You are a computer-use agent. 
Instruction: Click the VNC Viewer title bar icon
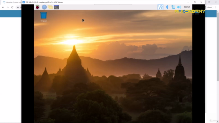(24, 2)
